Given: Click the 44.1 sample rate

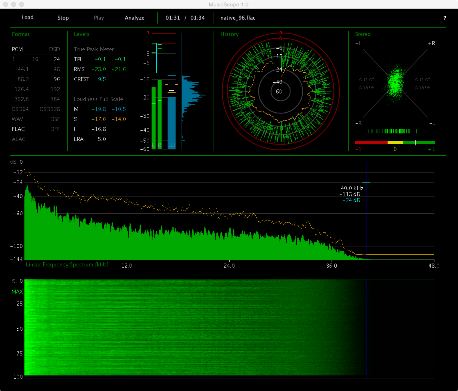Looking at the screenshot, I should [x=23, y=69].
